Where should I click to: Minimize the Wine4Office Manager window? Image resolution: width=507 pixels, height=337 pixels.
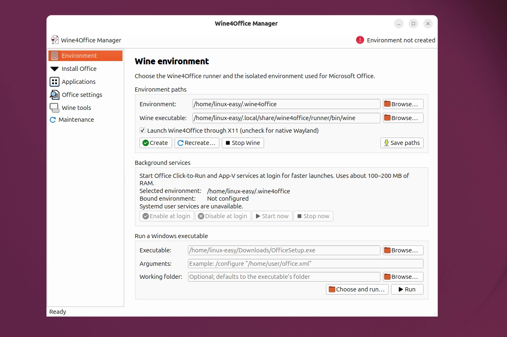[399, 24]
